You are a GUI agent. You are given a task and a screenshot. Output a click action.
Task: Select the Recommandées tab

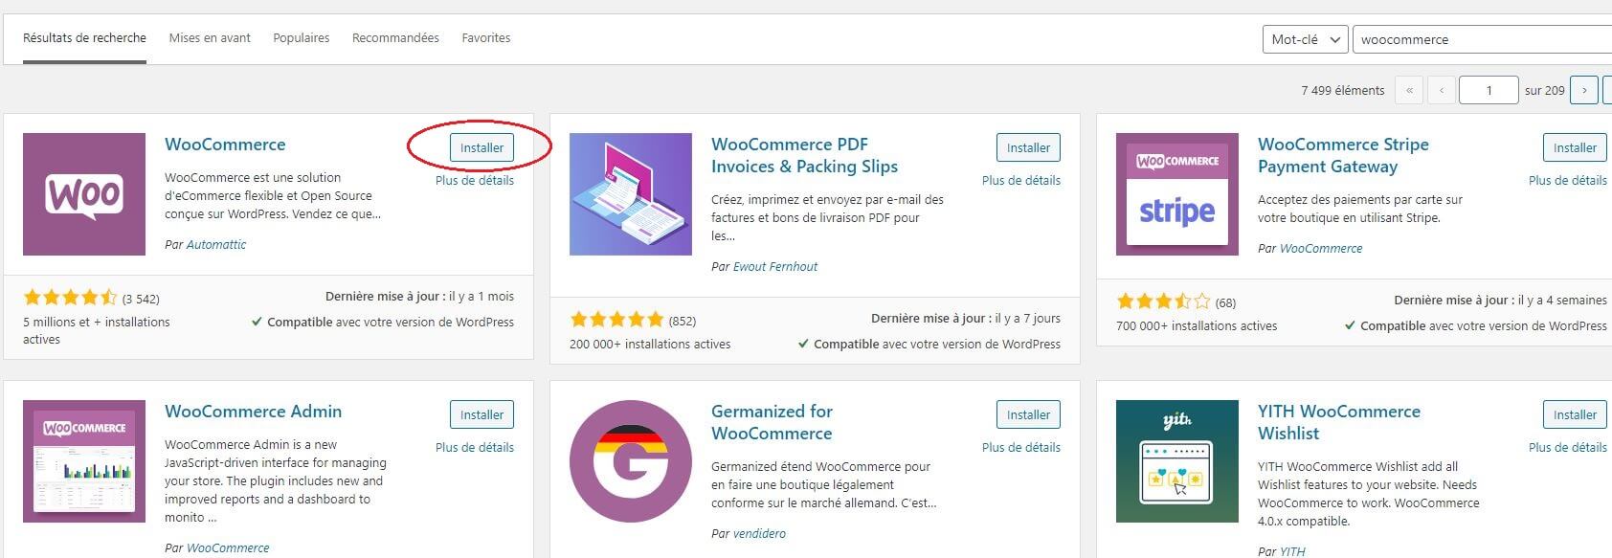[395, 38]
